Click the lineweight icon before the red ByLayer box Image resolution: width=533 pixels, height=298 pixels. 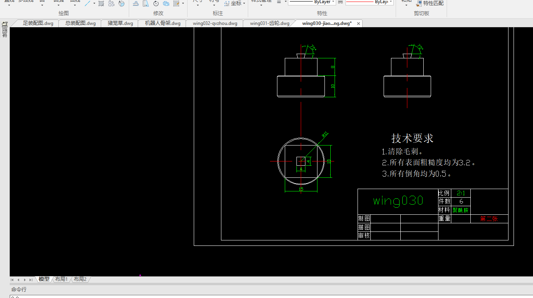point(340,2)
